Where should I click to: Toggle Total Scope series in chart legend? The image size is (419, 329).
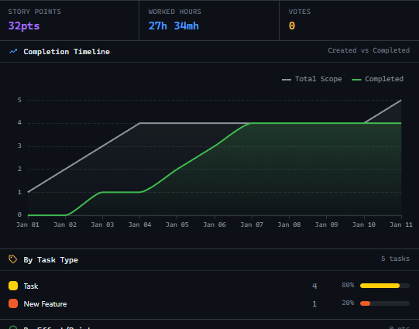pos(312,79)
